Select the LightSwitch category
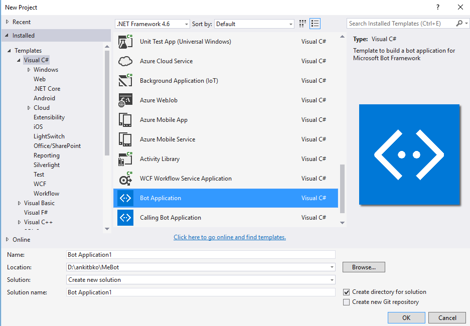Viewport: 470px width, 326px height. [49, 136]
